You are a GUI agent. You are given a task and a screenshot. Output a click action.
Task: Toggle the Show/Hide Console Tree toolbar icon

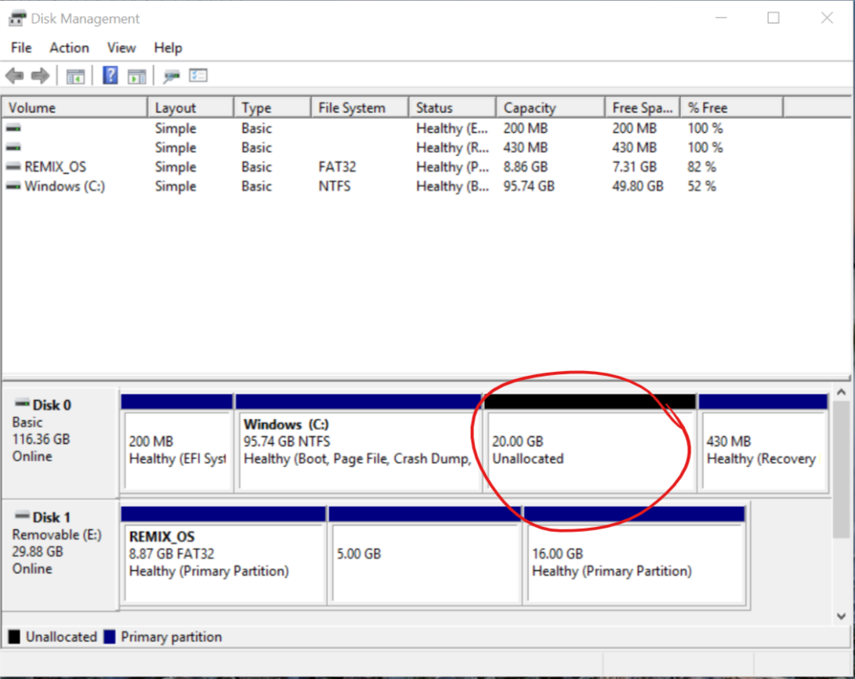point(75,76)
